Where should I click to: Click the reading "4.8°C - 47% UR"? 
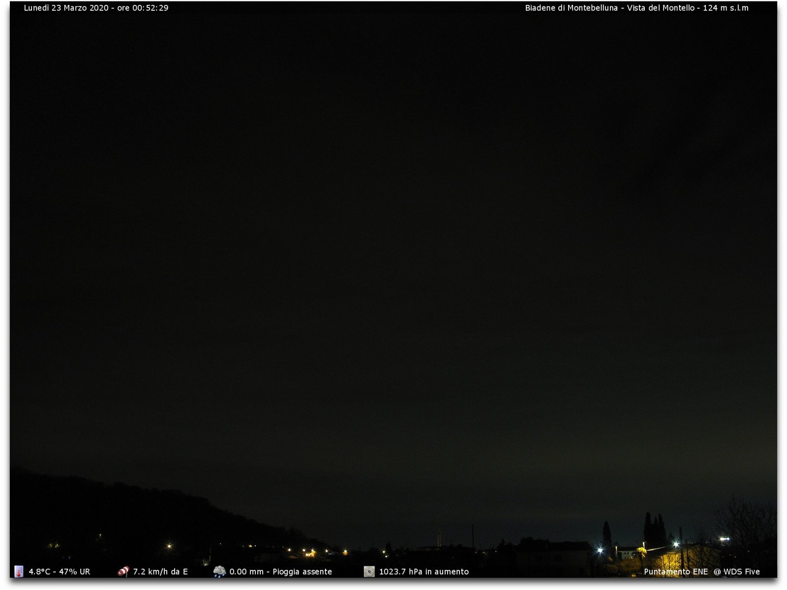click(60, 572)
